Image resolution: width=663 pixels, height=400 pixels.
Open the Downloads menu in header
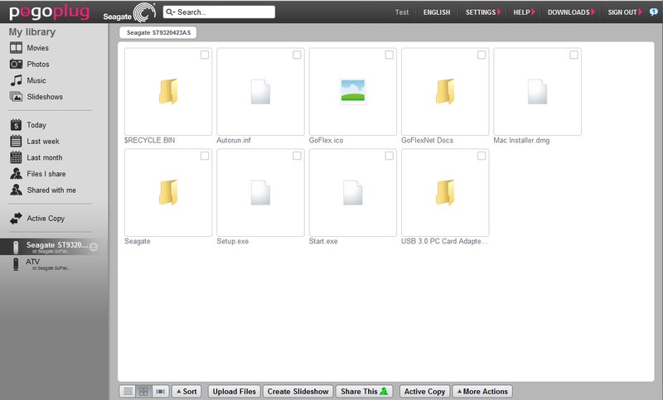coord(570,13)
